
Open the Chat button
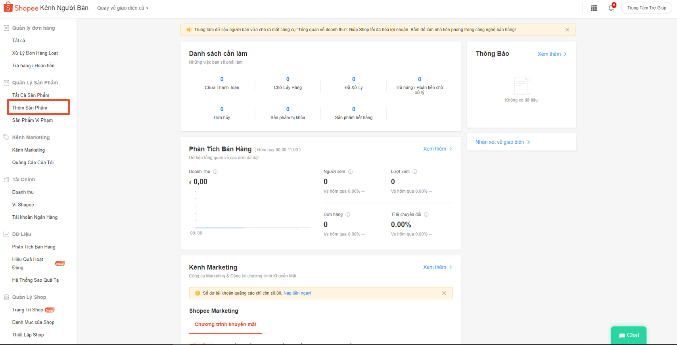click(x=629, y=335)
